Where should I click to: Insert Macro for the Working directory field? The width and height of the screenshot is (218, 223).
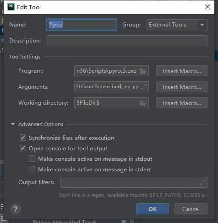click(x=182, y=103)
